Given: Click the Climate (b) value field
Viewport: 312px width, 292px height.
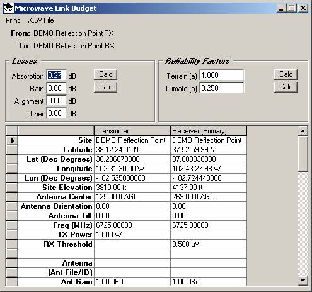Looking at the screenshot, I should click(x=222, y=88).
